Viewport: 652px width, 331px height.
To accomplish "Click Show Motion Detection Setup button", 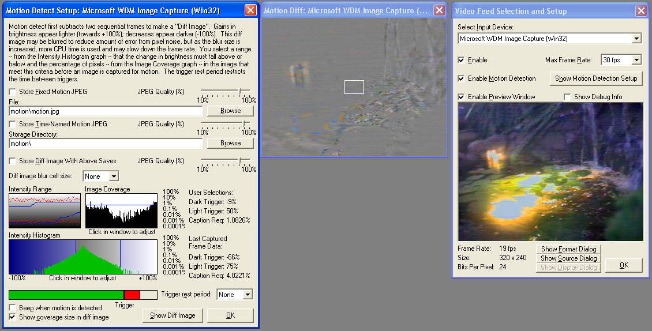I will point(596,78).
